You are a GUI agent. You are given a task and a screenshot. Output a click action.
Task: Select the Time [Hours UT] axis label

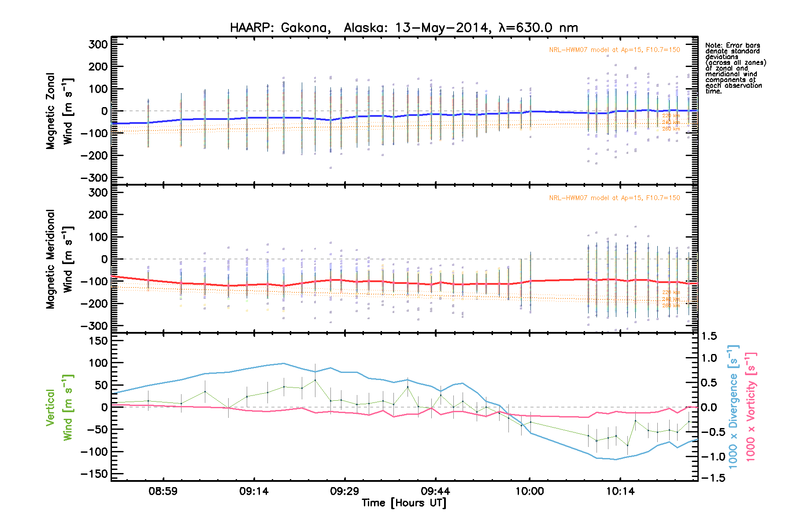coord(404,503)
